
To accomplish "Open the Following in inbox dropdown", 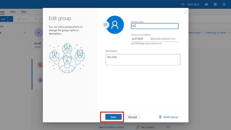I will point(217,33).
